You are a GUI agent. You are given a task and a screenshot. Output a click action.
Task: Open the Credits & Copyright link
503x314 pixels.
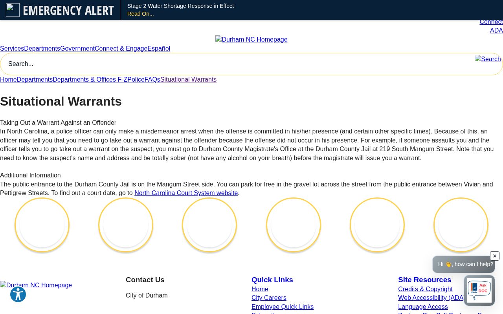coord(425,289)
